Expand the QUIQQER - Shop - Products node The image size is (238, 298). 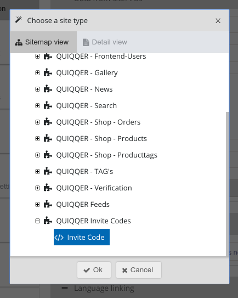[x=38, y=138]
